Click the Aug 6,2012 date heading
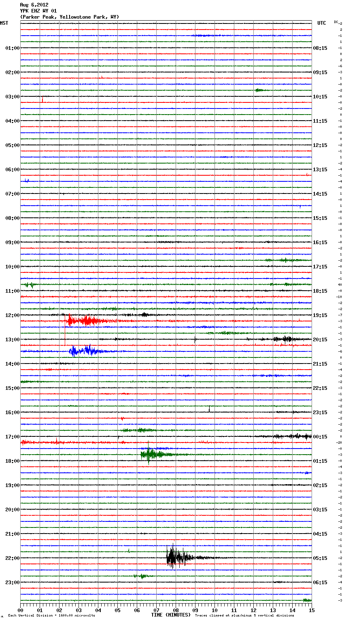The width and height of the screenshot is (344, 621). coord(34,5)
